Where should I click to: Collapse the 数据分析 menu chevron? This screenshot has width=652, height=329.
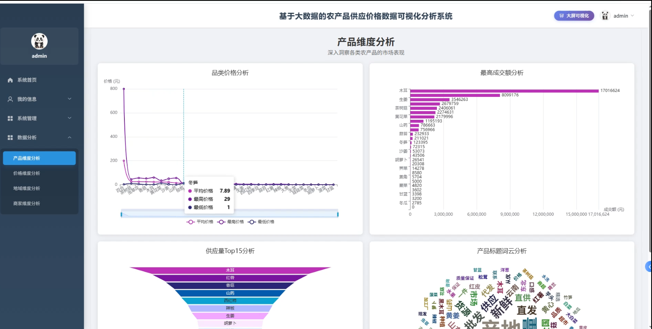pos(69,137)
